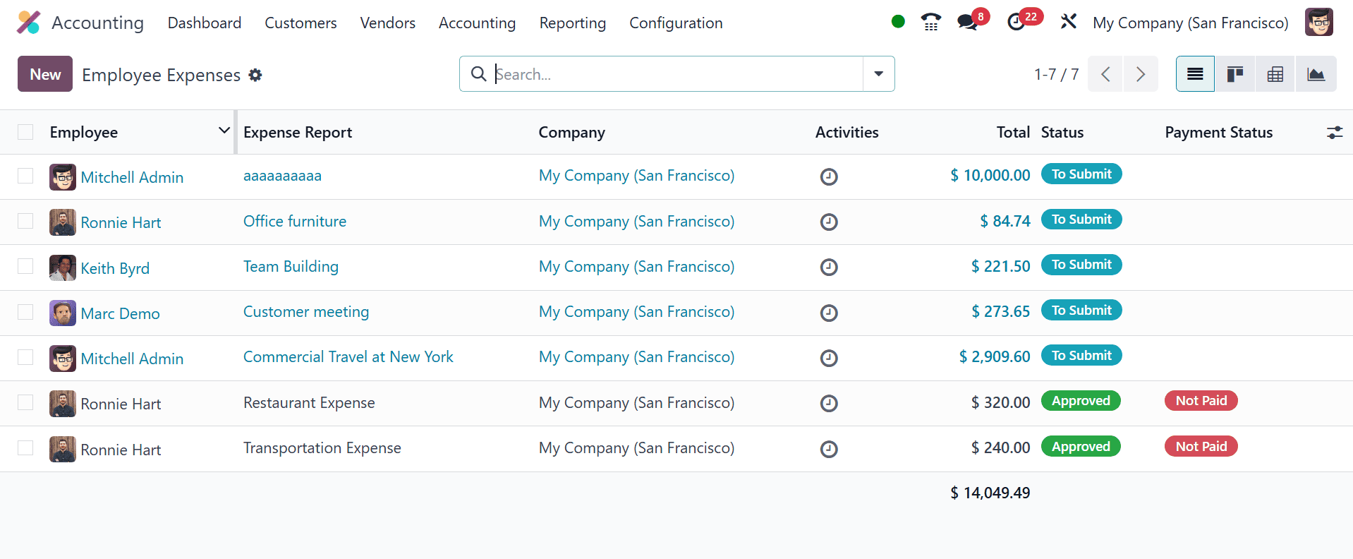Screen dimensions: 1353x559
Task: Open the VoIP phone icon
Action: click(931, 23)
